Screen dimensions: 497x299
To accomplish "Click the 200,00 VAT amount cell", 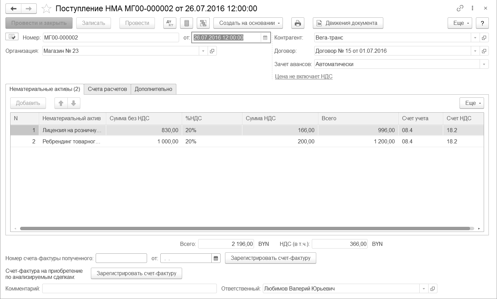I will (280, 142).
